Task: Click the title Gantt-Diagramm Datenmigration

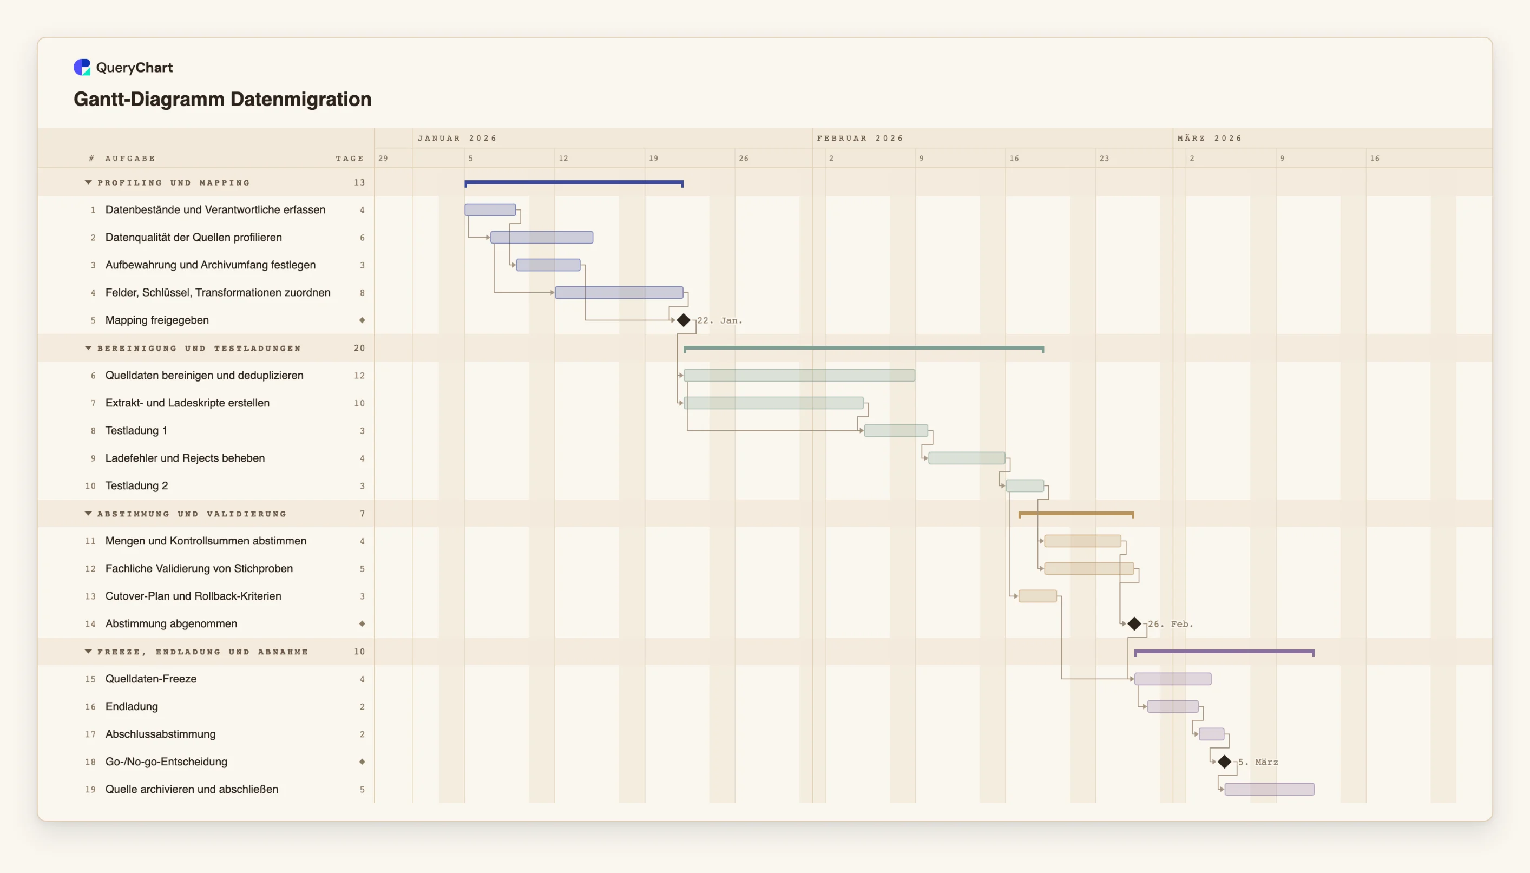Action: [222, 99]
